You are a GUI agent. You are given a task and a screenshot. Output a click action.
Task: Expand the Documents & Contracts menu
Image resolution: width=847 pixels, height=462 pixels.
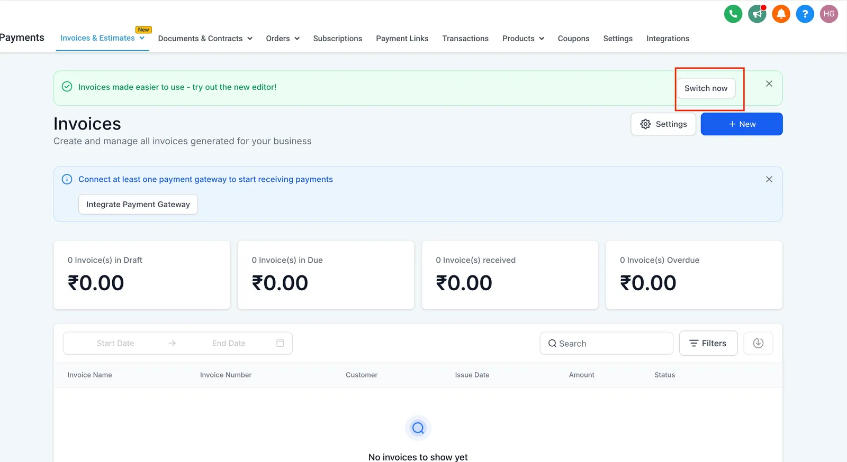205,39
